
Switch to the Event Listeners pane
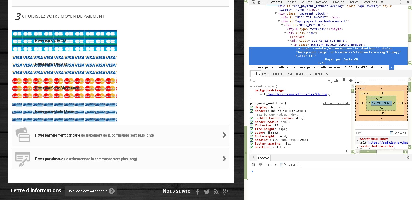pyautogui.click(x=273, y=74)
